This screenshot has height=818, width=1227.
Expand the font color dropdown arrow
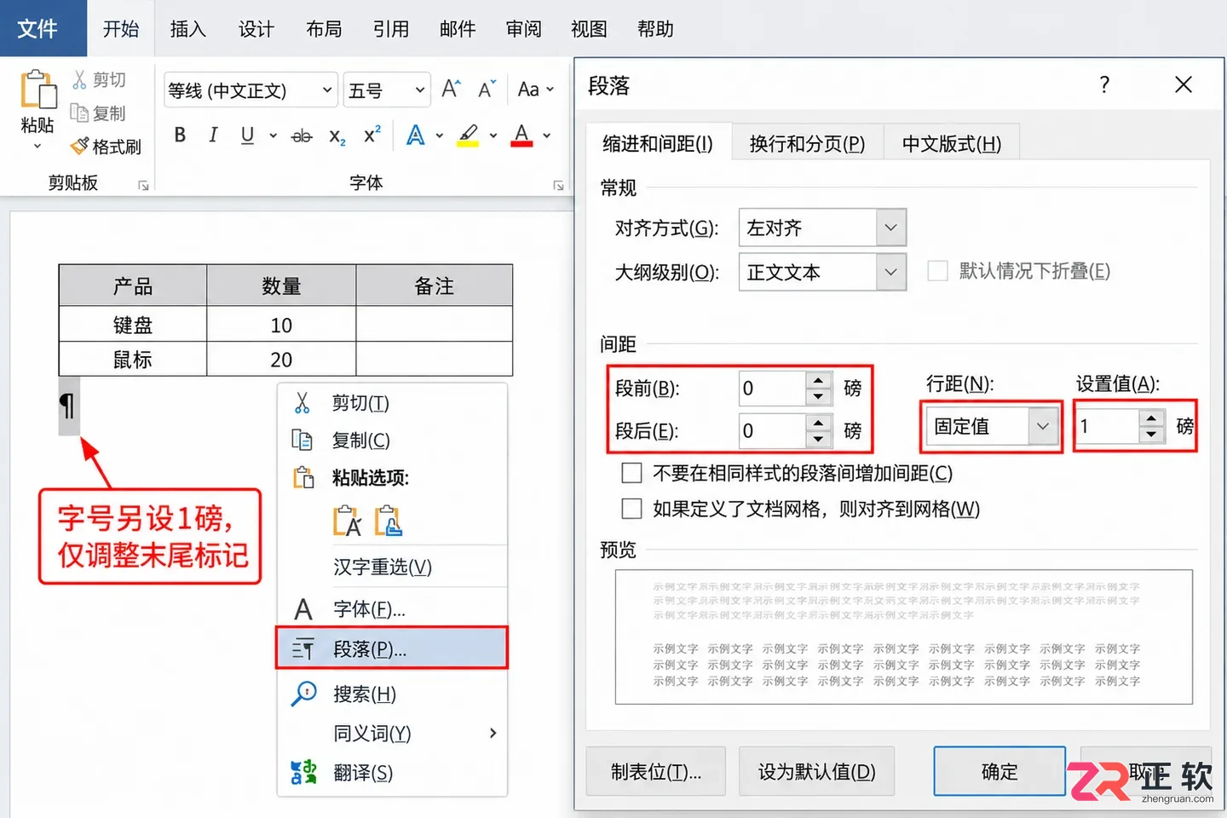(547, 135)
